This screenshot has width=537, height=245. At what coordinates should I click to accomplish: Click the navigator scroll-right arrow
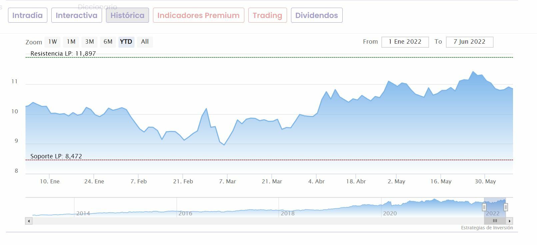(509, 221)
